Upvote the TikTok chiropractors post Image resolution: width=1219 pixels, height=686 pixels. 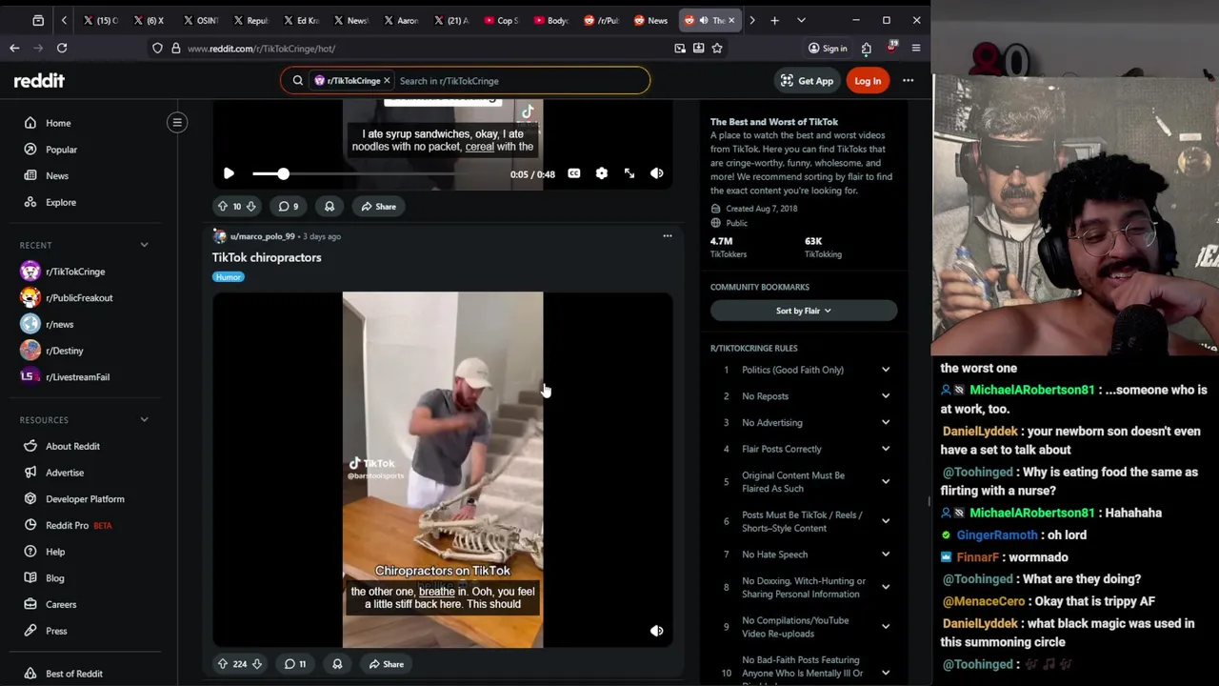223,664
